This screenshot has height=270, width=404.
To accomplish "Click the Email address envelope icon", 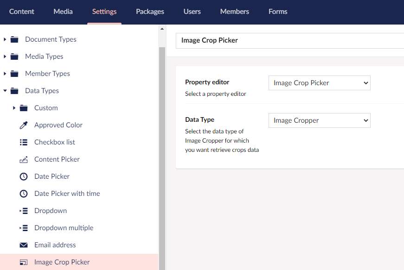I will (x=24, y=245).
